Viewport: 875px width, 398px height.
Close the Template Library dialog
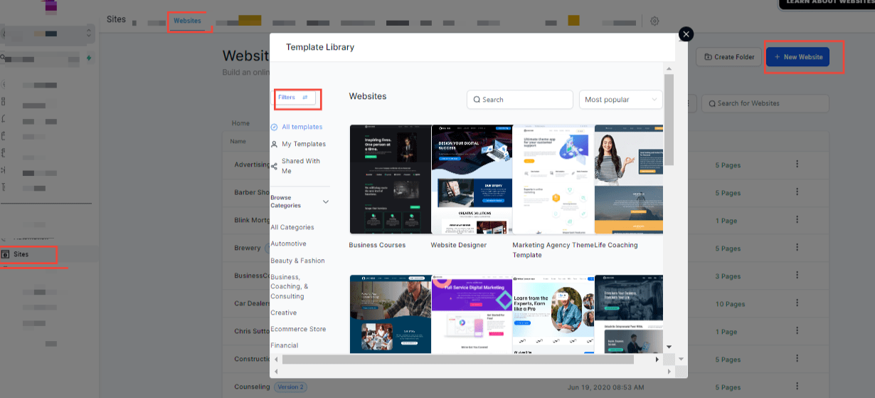686,34
